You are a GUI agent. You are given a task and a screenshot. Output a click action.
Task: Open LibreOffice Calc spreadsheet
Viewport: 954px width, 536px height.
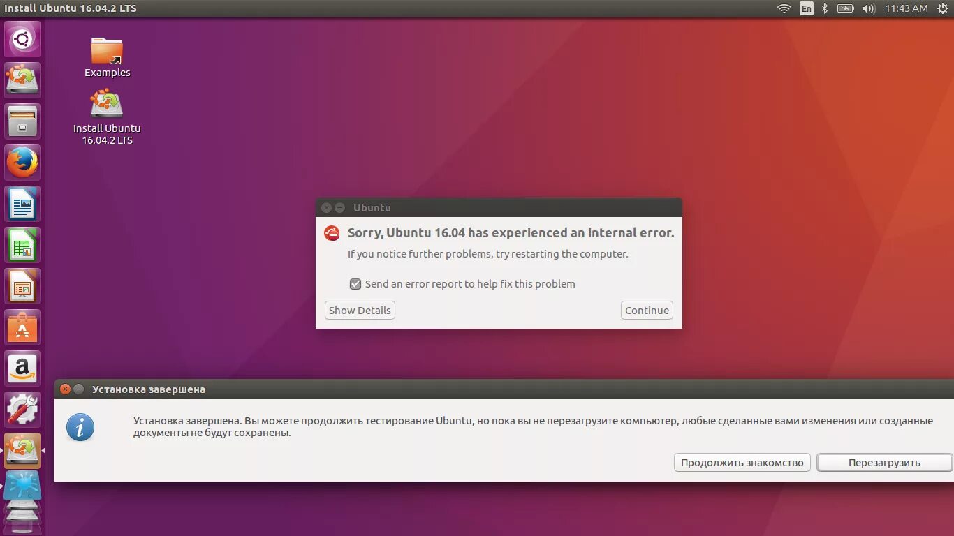(x=22, y=245)
